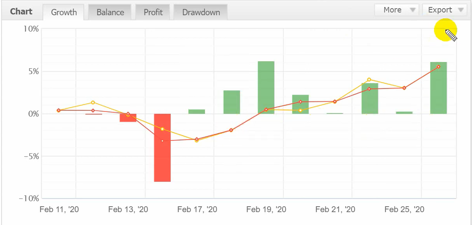Select the lowest yellow data point near -3%

coord(196,140)
